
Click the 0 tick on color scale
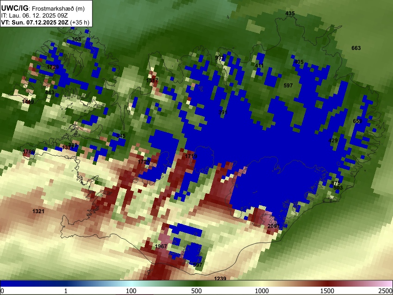pyautogui.click(x=2, y=291)
